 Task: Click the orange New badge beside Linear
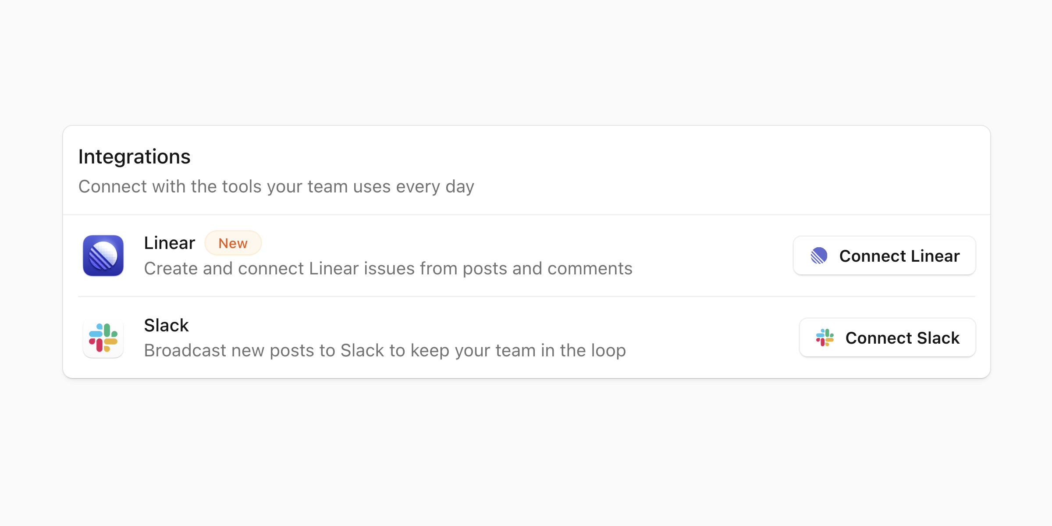[x=233, y=243]
